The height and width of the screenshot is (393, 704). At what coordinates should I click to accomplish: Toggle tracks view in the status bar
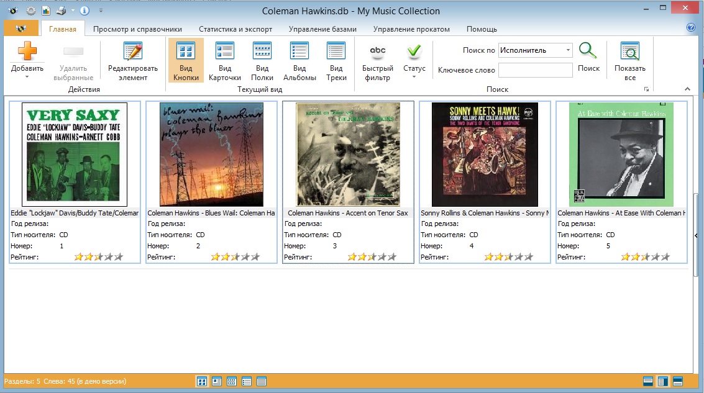[262, 382]
